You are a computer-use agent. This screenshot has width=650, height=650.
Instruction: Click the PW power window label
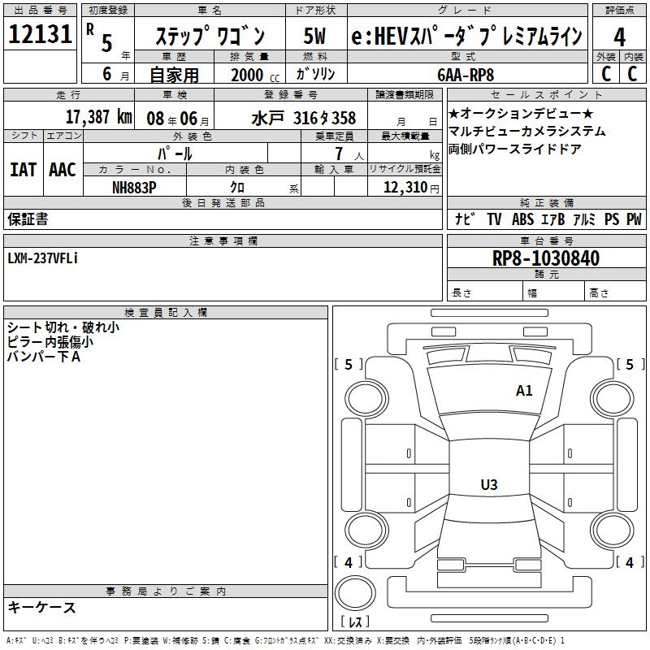point(634,219)
